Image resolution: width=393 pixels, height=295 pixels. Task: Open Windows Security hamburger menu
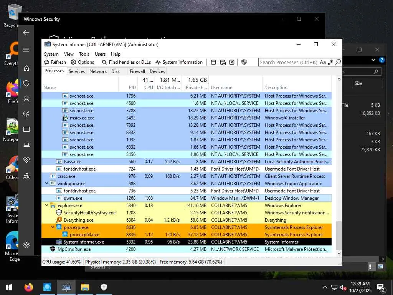coord(26,50)
